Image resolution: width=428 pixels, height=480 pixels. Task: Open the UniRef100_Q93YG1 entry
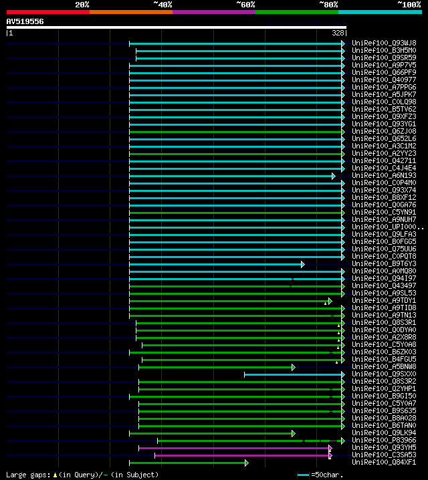click(x=384, y=124)
